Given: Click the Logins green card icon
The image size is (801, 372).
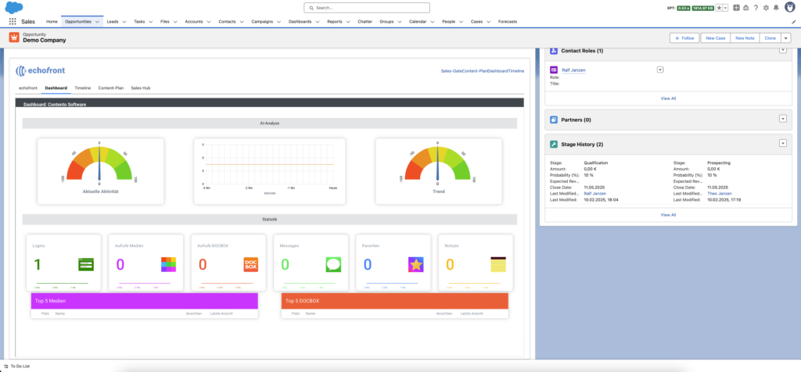Looking at the screenshot, I should click(86, 264).
